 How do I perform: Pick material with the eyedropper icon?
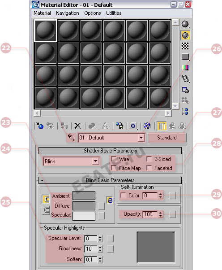tap(71, 138)
